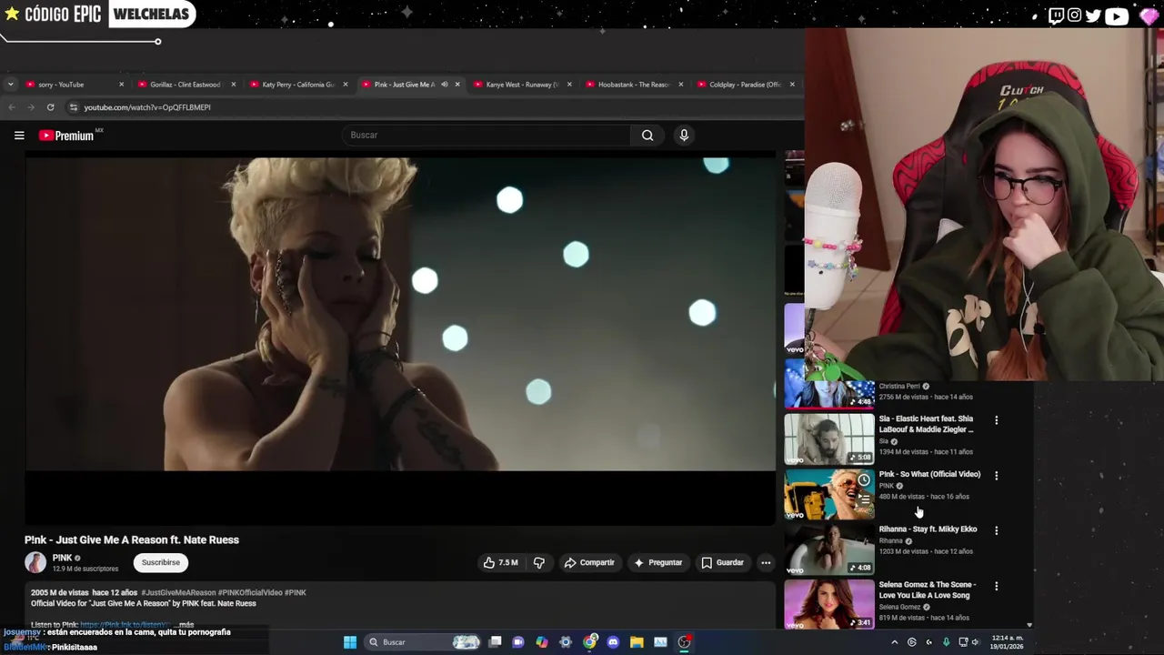The width and height of the screenshot is (1164, 655).
Task: Close the sorry - YouTube tab
Action: click(x=121, y=85)
